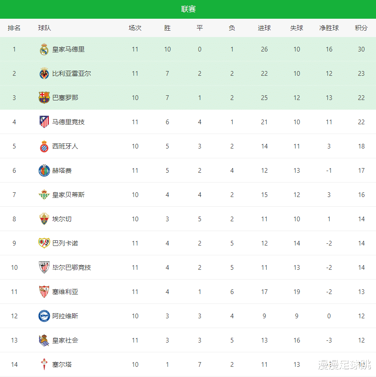Click the Espanyol club crest
Viewport: 376px width, 377px height.
pos(44,146)
